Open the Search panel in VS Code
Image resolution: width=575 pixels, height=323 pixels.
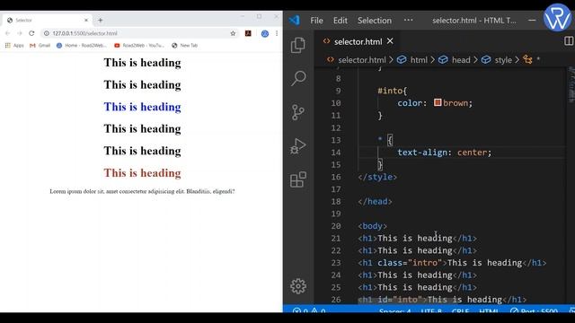[x=298, y=78]
